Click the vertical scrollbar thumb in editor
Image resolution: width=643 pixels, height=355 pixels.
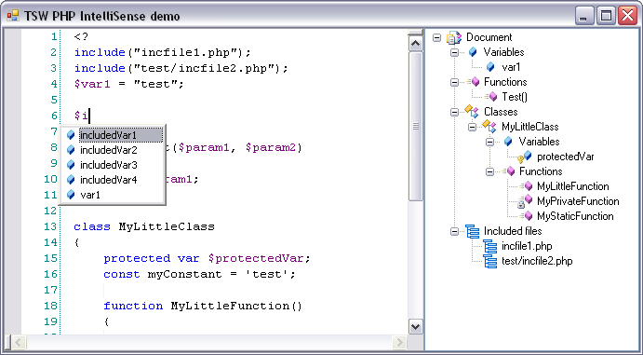click(416, 126)
